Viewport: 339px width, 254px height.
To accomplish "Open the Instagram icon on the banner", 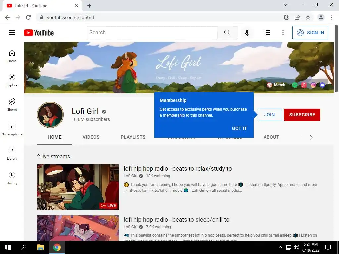I will tap(313, 85).
